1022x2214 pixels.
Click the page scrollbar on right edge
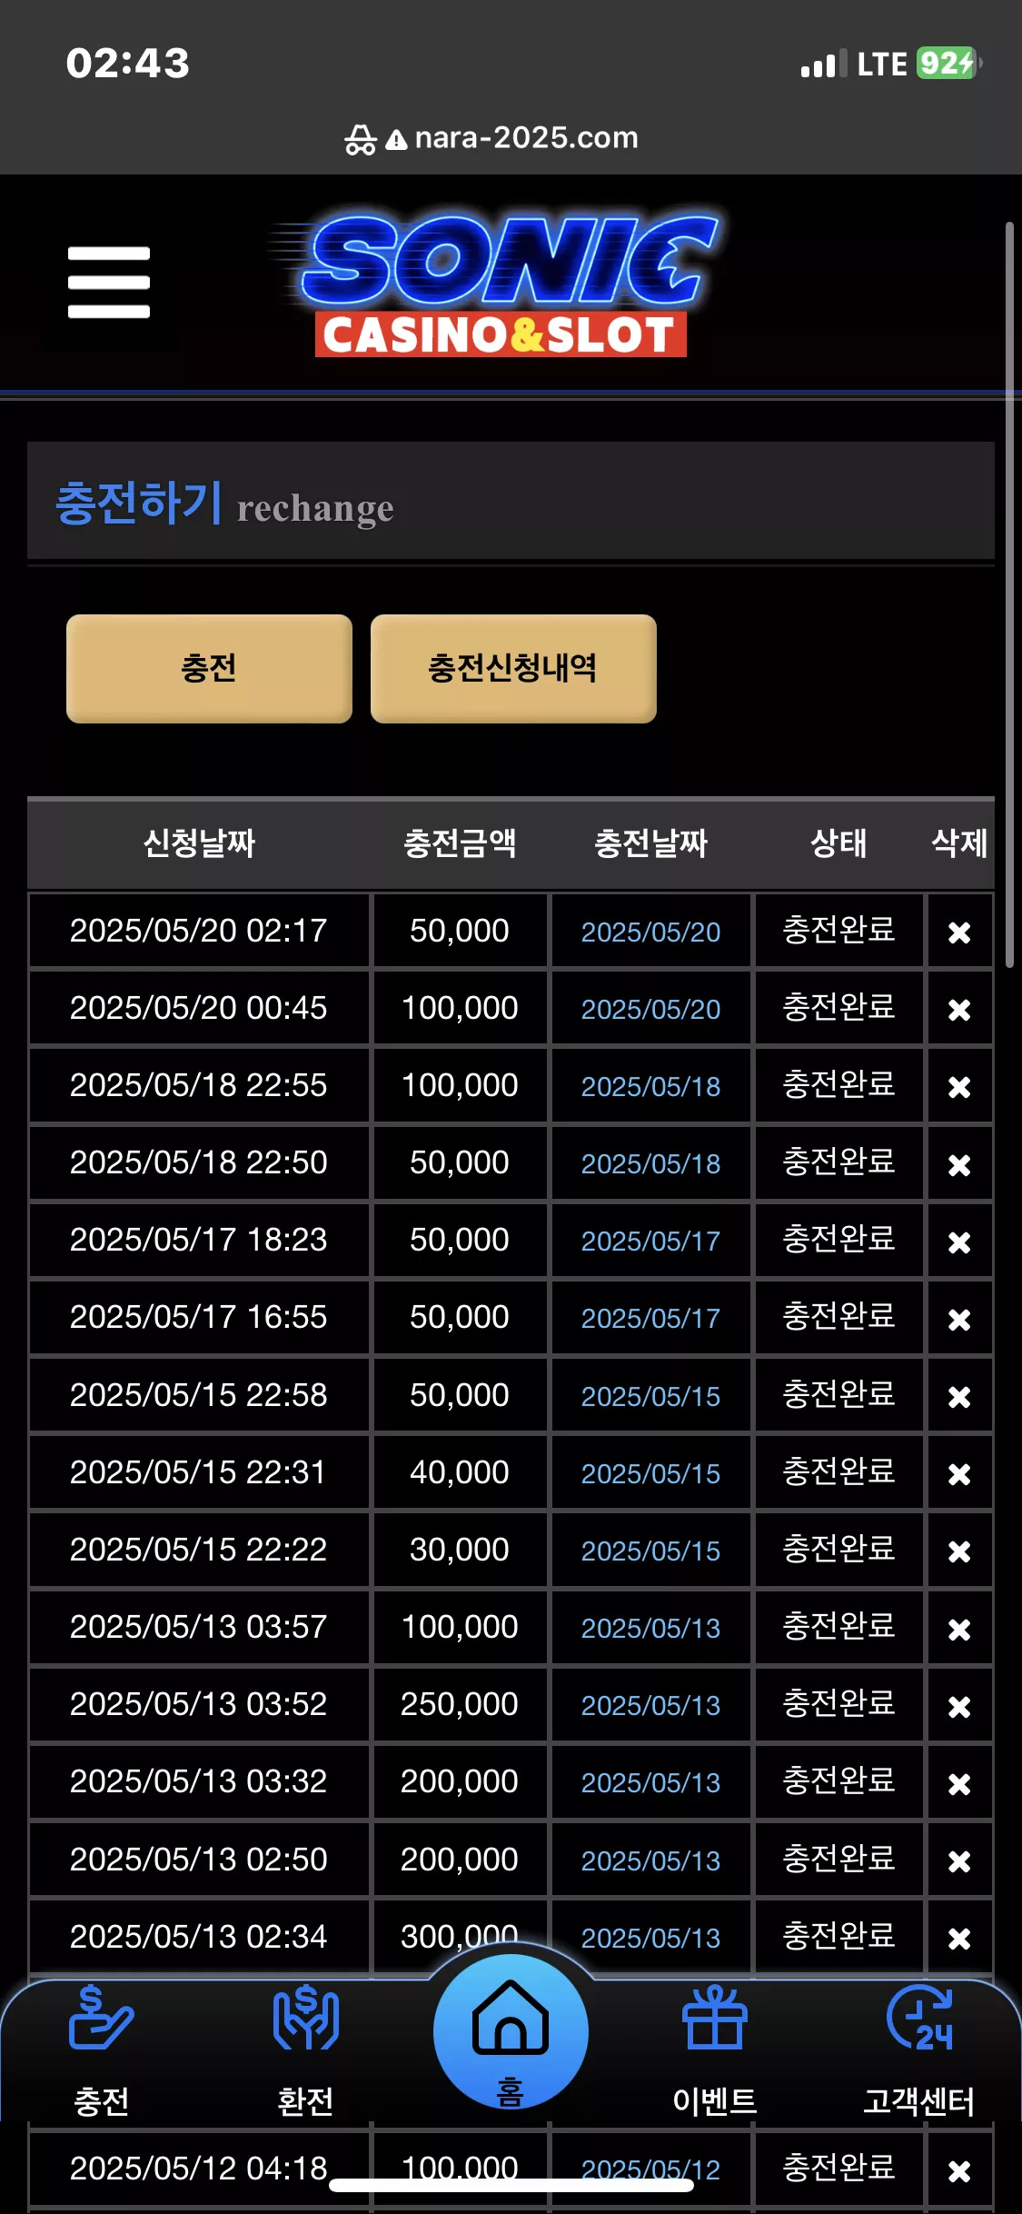[1009, 594]
